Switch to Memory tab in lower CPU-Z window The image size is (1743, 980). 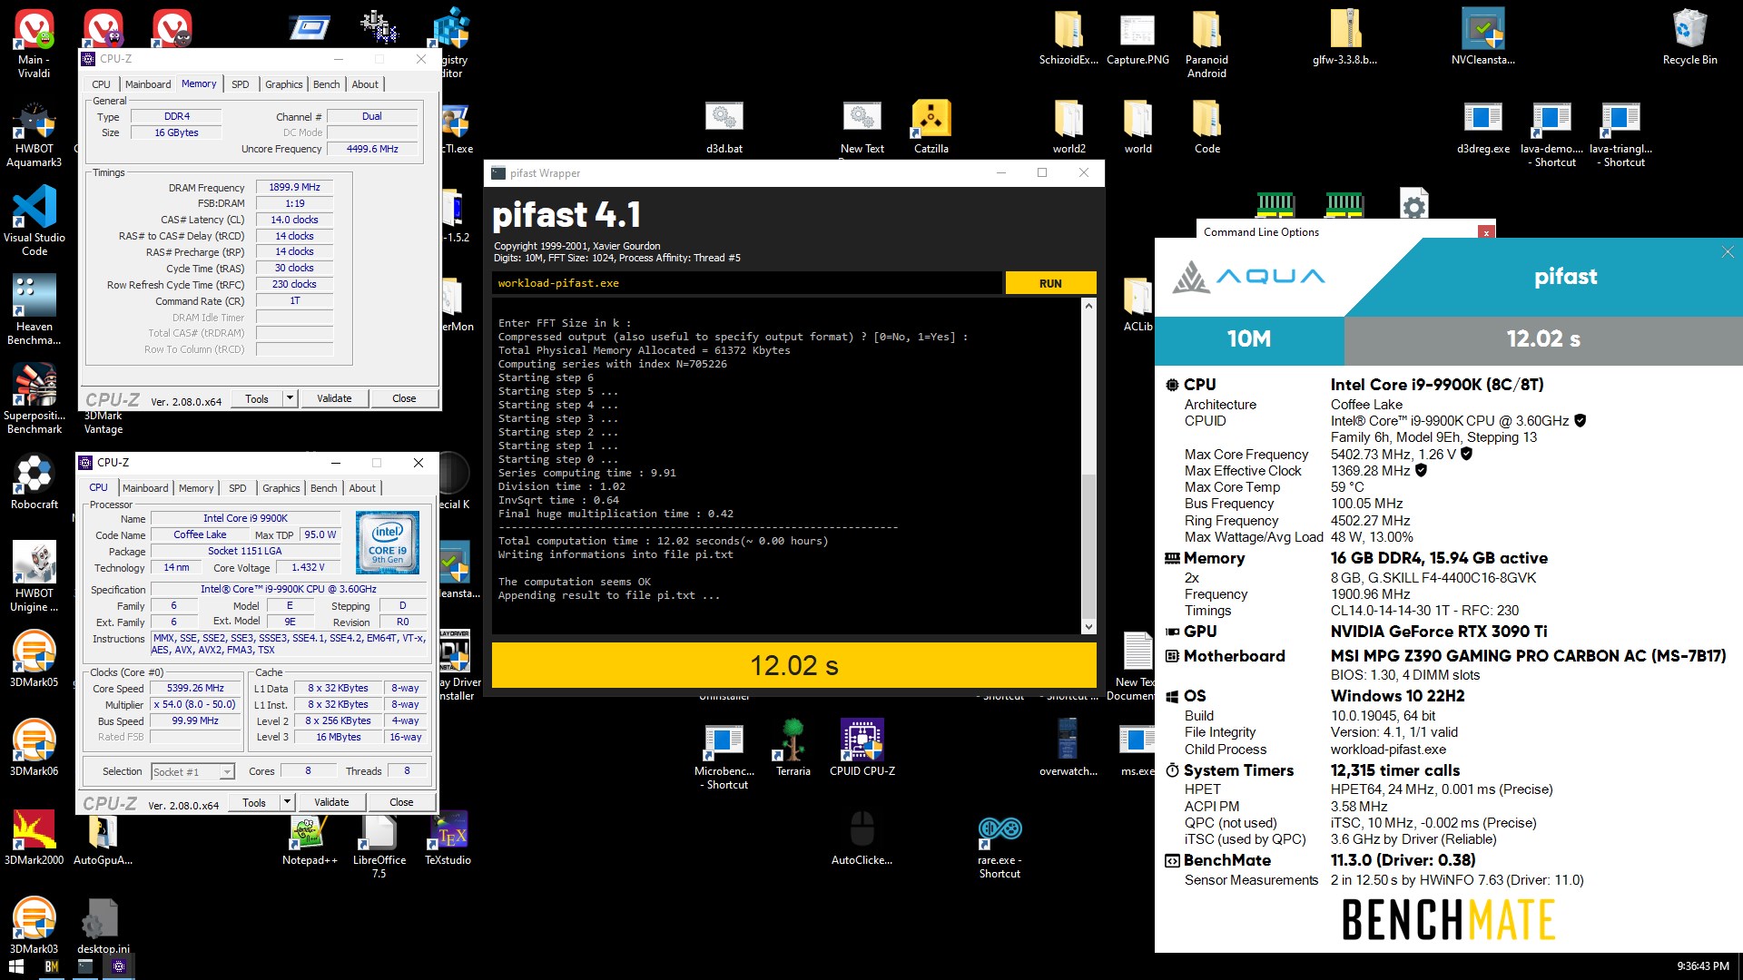click(x=196, y=488)
